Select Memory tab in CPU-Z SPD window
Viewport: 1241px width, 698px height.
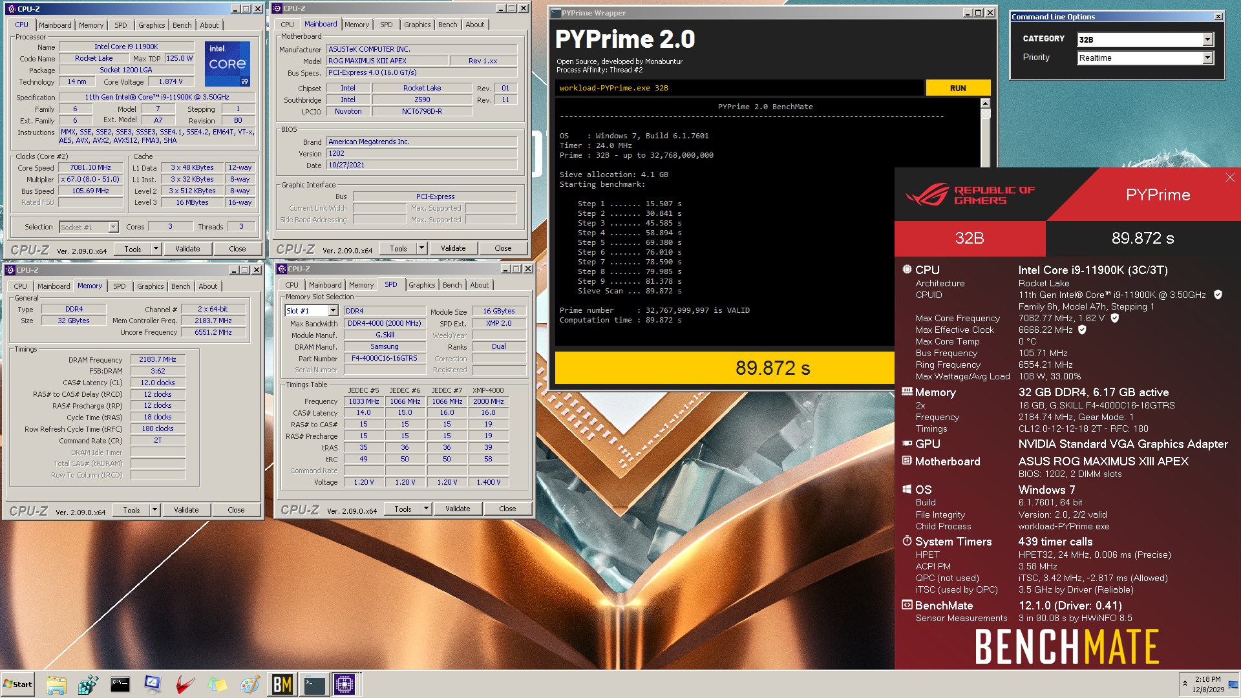click(361, 285)
